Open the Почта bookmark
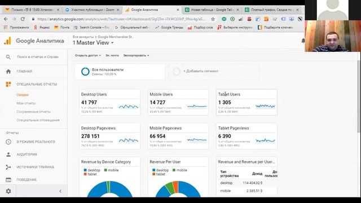Screen dimensions: 361x203 [61, 28]
